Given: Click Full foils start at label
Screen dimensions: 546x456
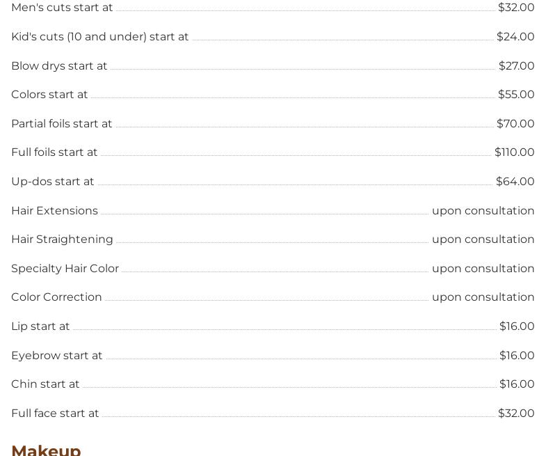Looking at the screenshot, I should click(54, 152).
